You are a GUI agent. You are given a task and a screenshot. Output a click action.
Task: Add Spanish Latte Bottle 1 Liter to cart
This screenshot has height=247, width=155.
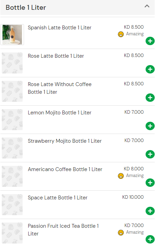click(x=150, y=41)
